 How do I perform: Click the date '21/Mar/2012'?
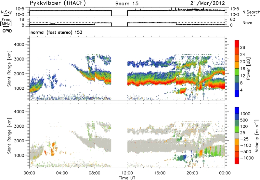(208, 3)
